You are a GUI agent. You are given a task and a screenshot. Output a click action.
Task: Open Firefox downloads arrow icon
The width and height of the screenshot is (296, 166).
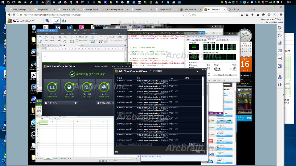pos(253,15)
